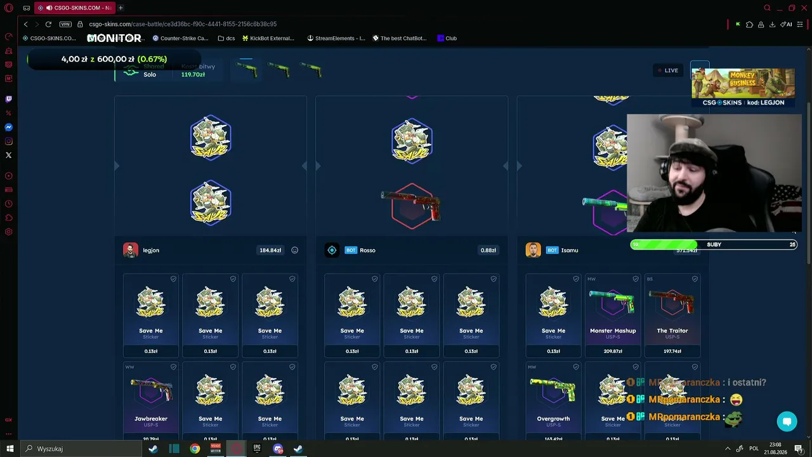
Task: Open the browser downloads icon
Action: (772, 24)
